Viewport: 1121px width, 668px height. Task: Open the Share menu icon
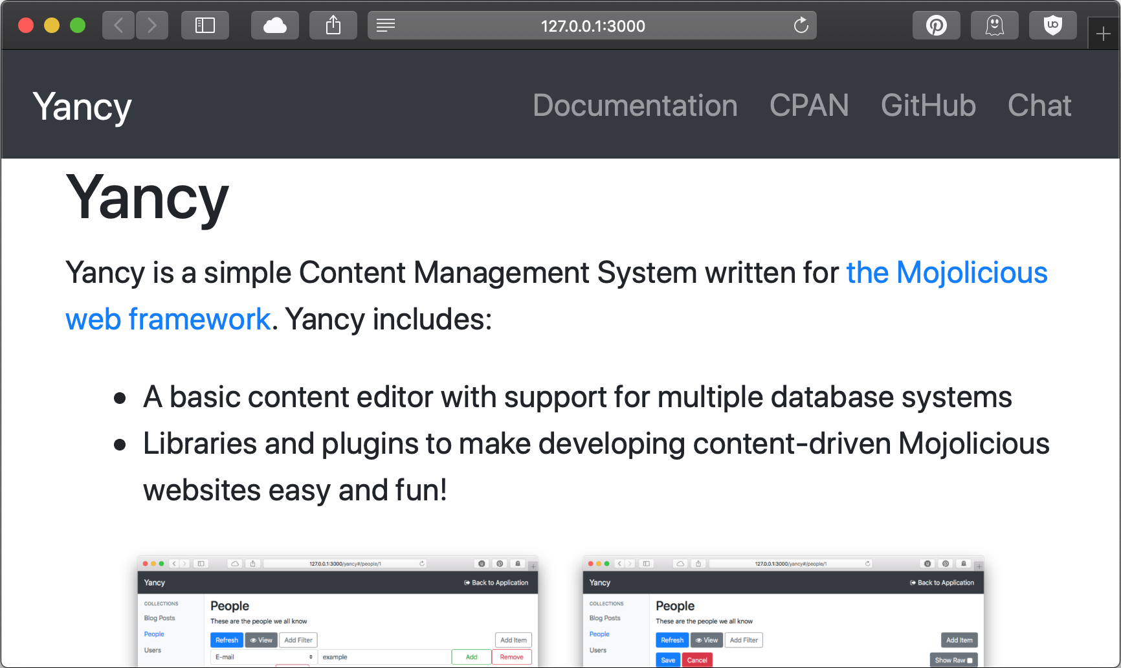(x=333, y=26)
